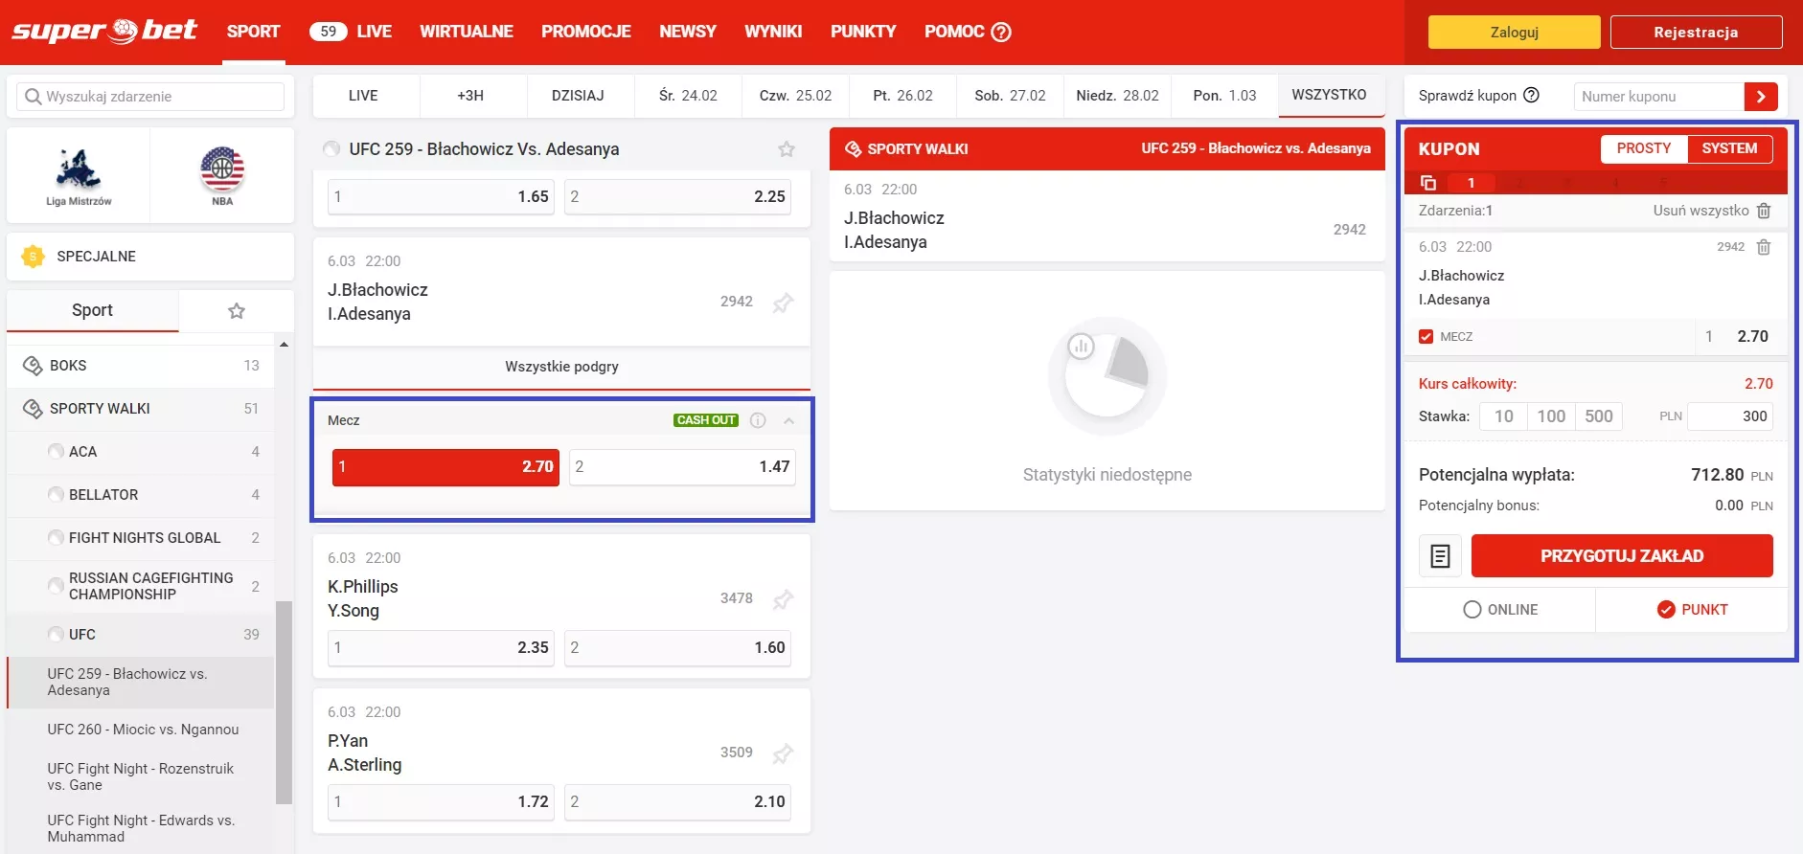Viewport: 1803px width, 854px height.
Task: Toggle the ACA league selection circle
Action: (x=57, y=452)
